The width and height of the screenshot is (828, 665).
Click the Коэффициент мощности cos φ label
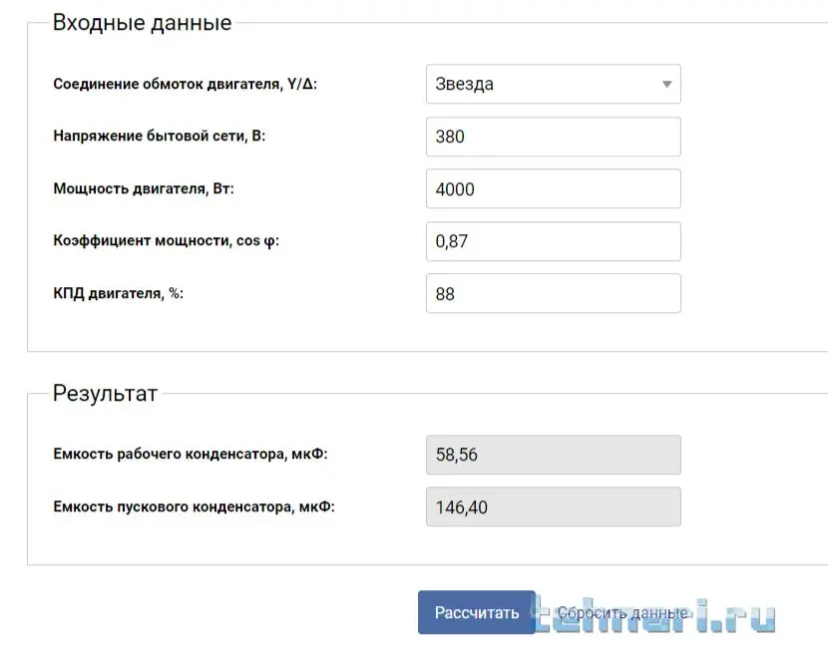coord(166,241)
